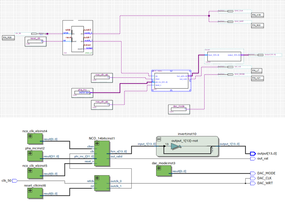Viewport: 289px width, 212px height.
Task: Select the out_val output pin symbol in schematic
Action: 231,67
